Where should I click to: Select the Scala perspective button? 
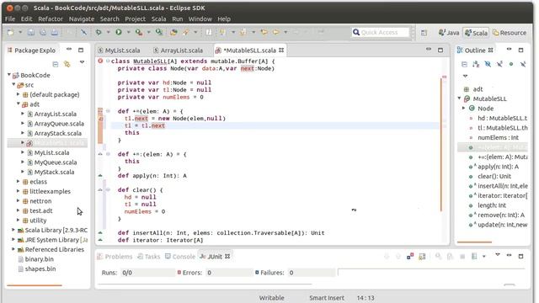point(476,33)
